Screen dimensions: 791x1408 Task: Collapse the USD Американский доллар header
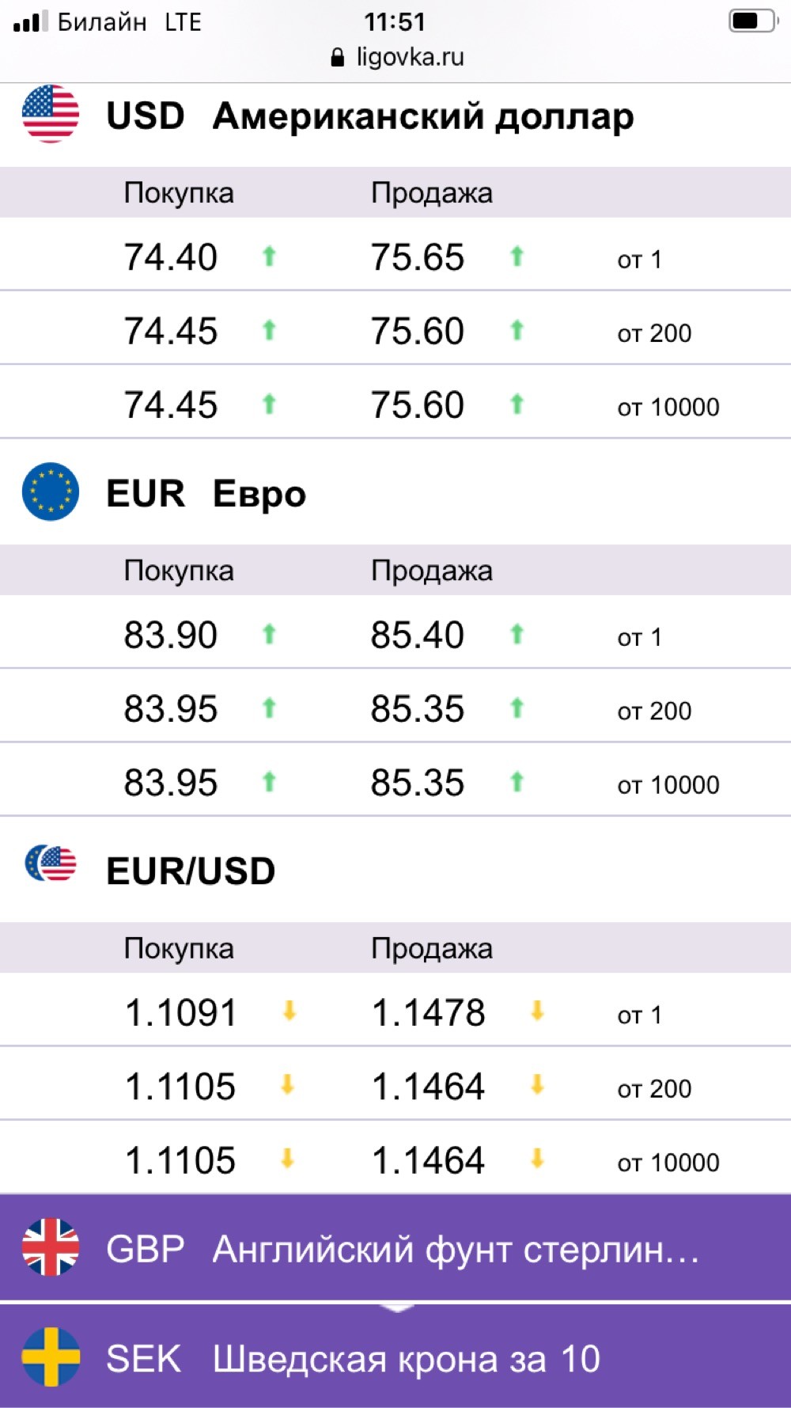click(395, 116)
